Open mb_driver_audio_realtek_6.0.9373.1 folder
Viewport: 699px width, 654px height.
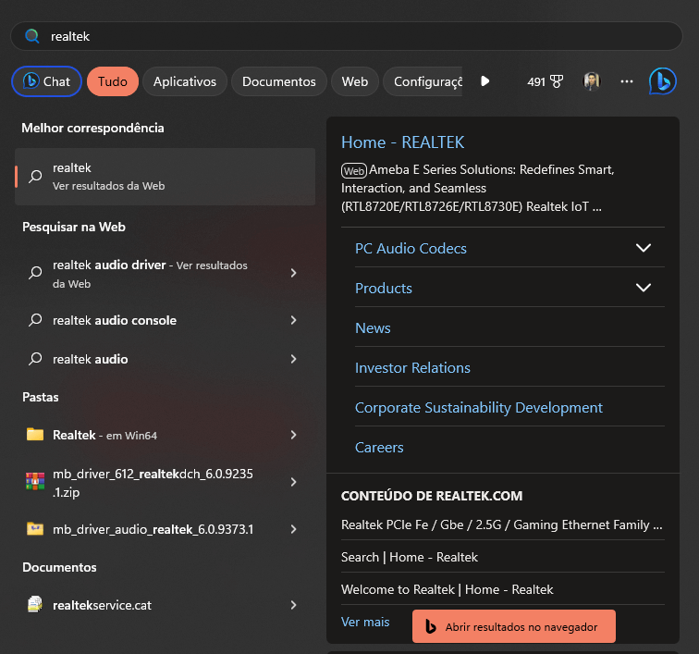tap(165, 529)
